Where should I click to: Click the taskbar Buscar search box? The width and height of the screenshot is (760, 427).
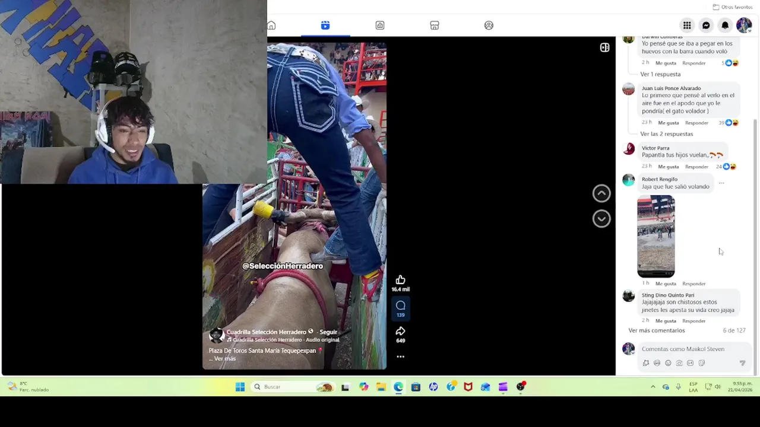[292, 387]
